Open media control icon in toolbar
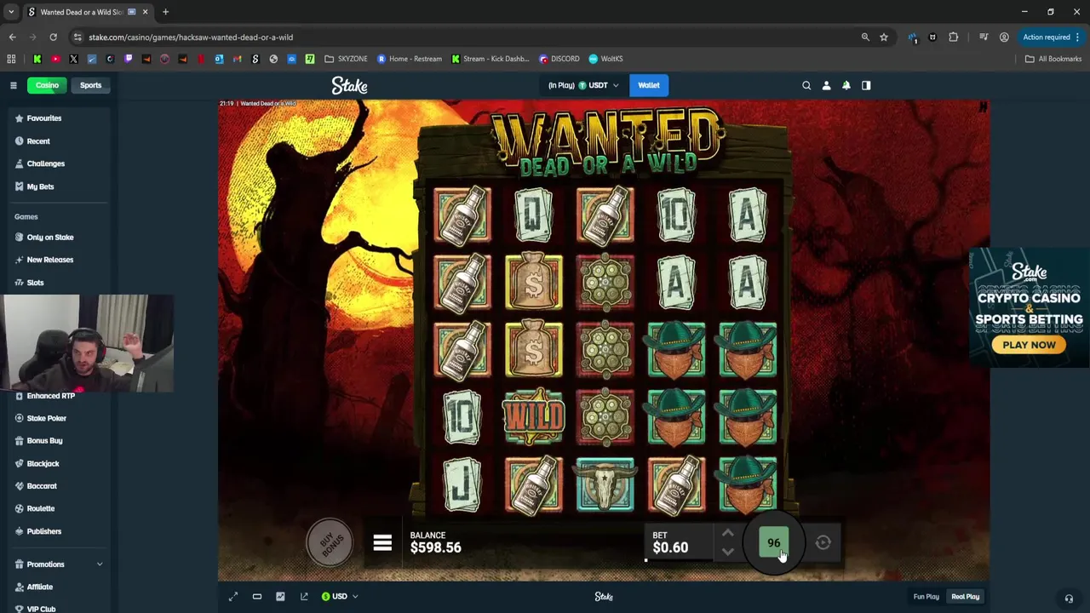Image resolution: width=1090 pixels, height=613 pixels. tap(984, 37)
